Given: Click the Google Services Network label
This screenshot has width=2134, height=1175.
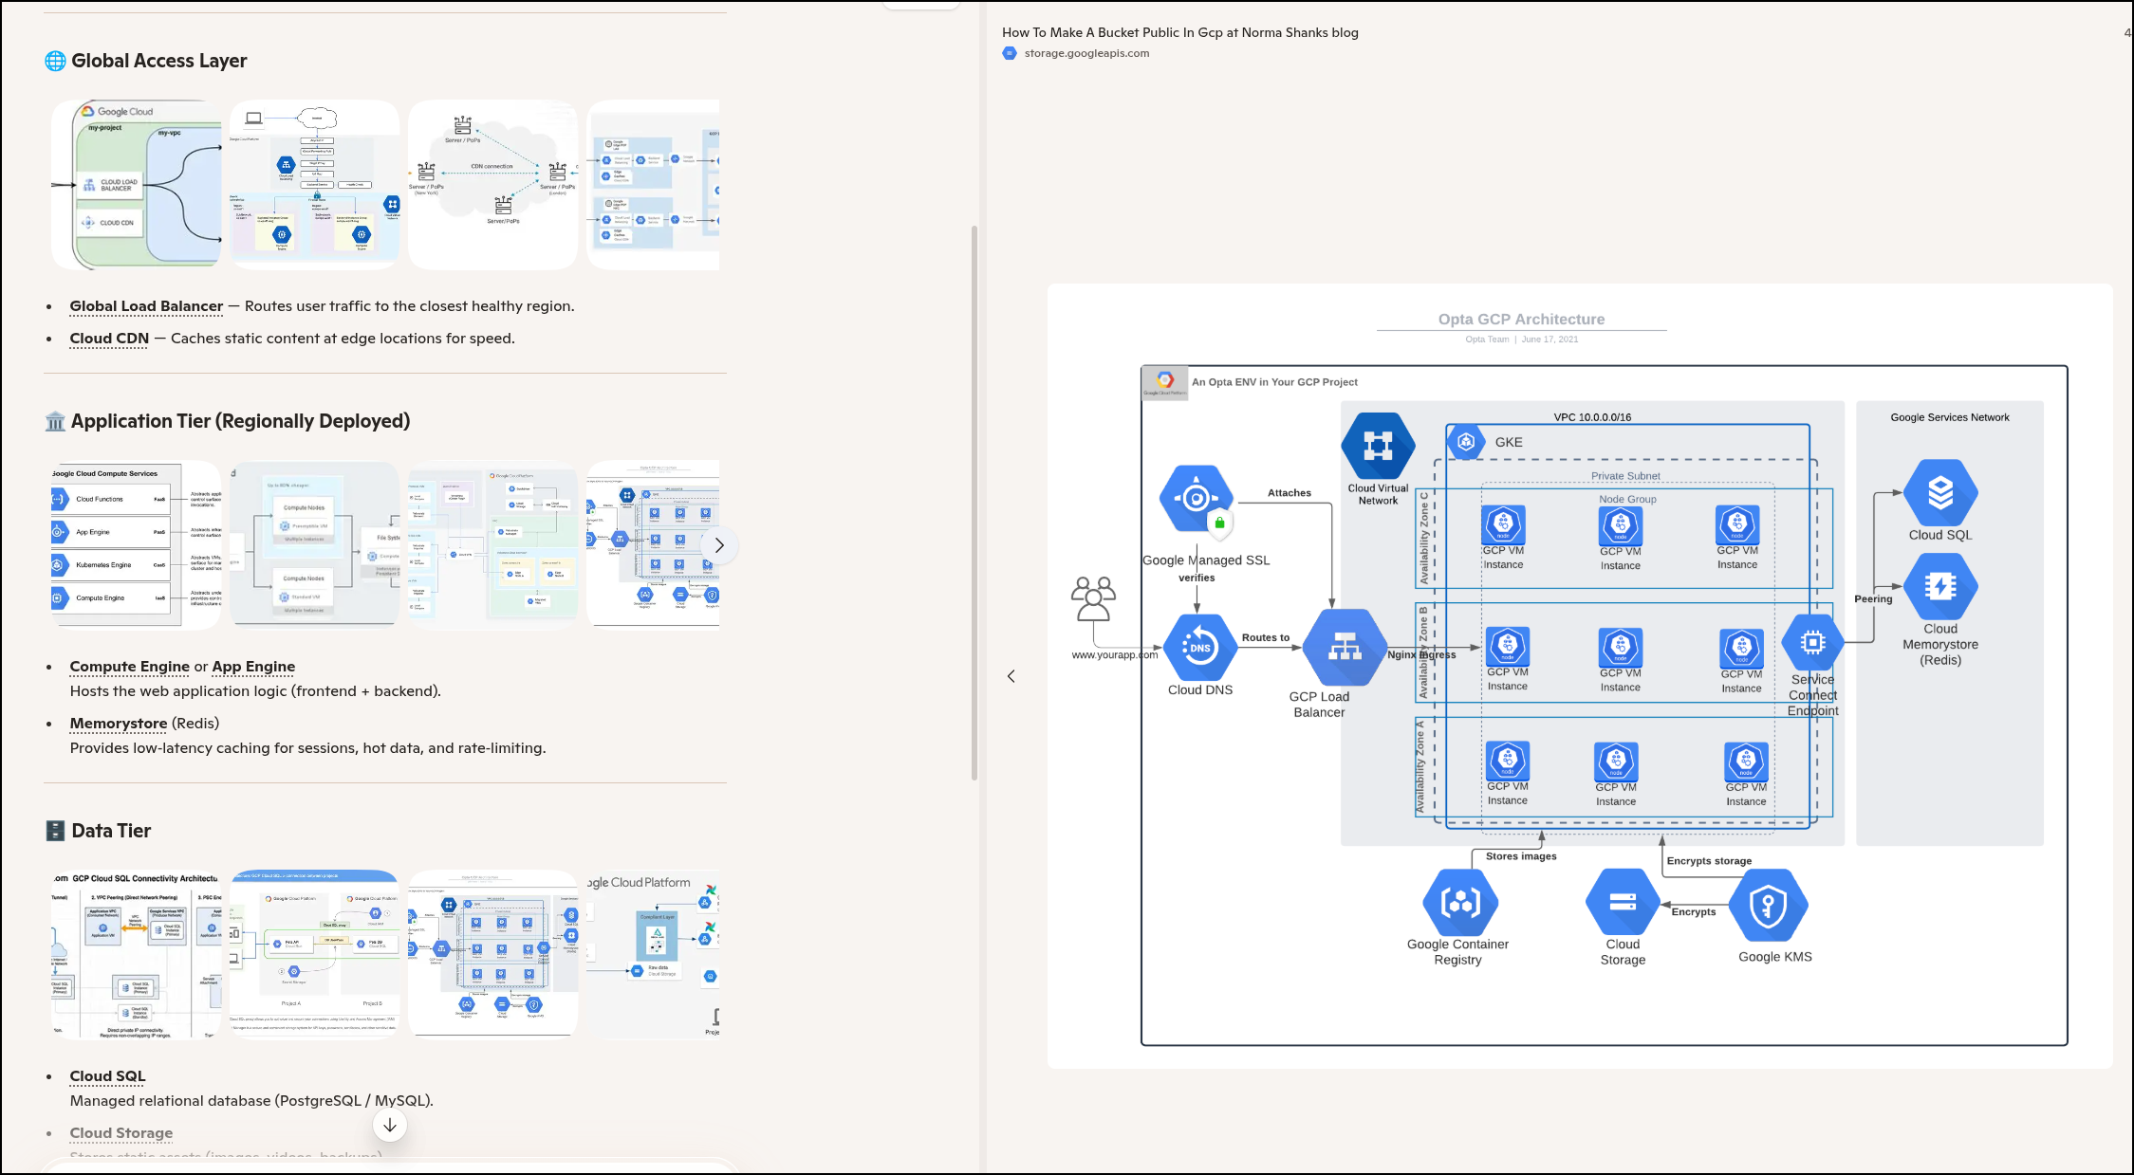Looking at the screenshot, I should (x=1950, y=417).
